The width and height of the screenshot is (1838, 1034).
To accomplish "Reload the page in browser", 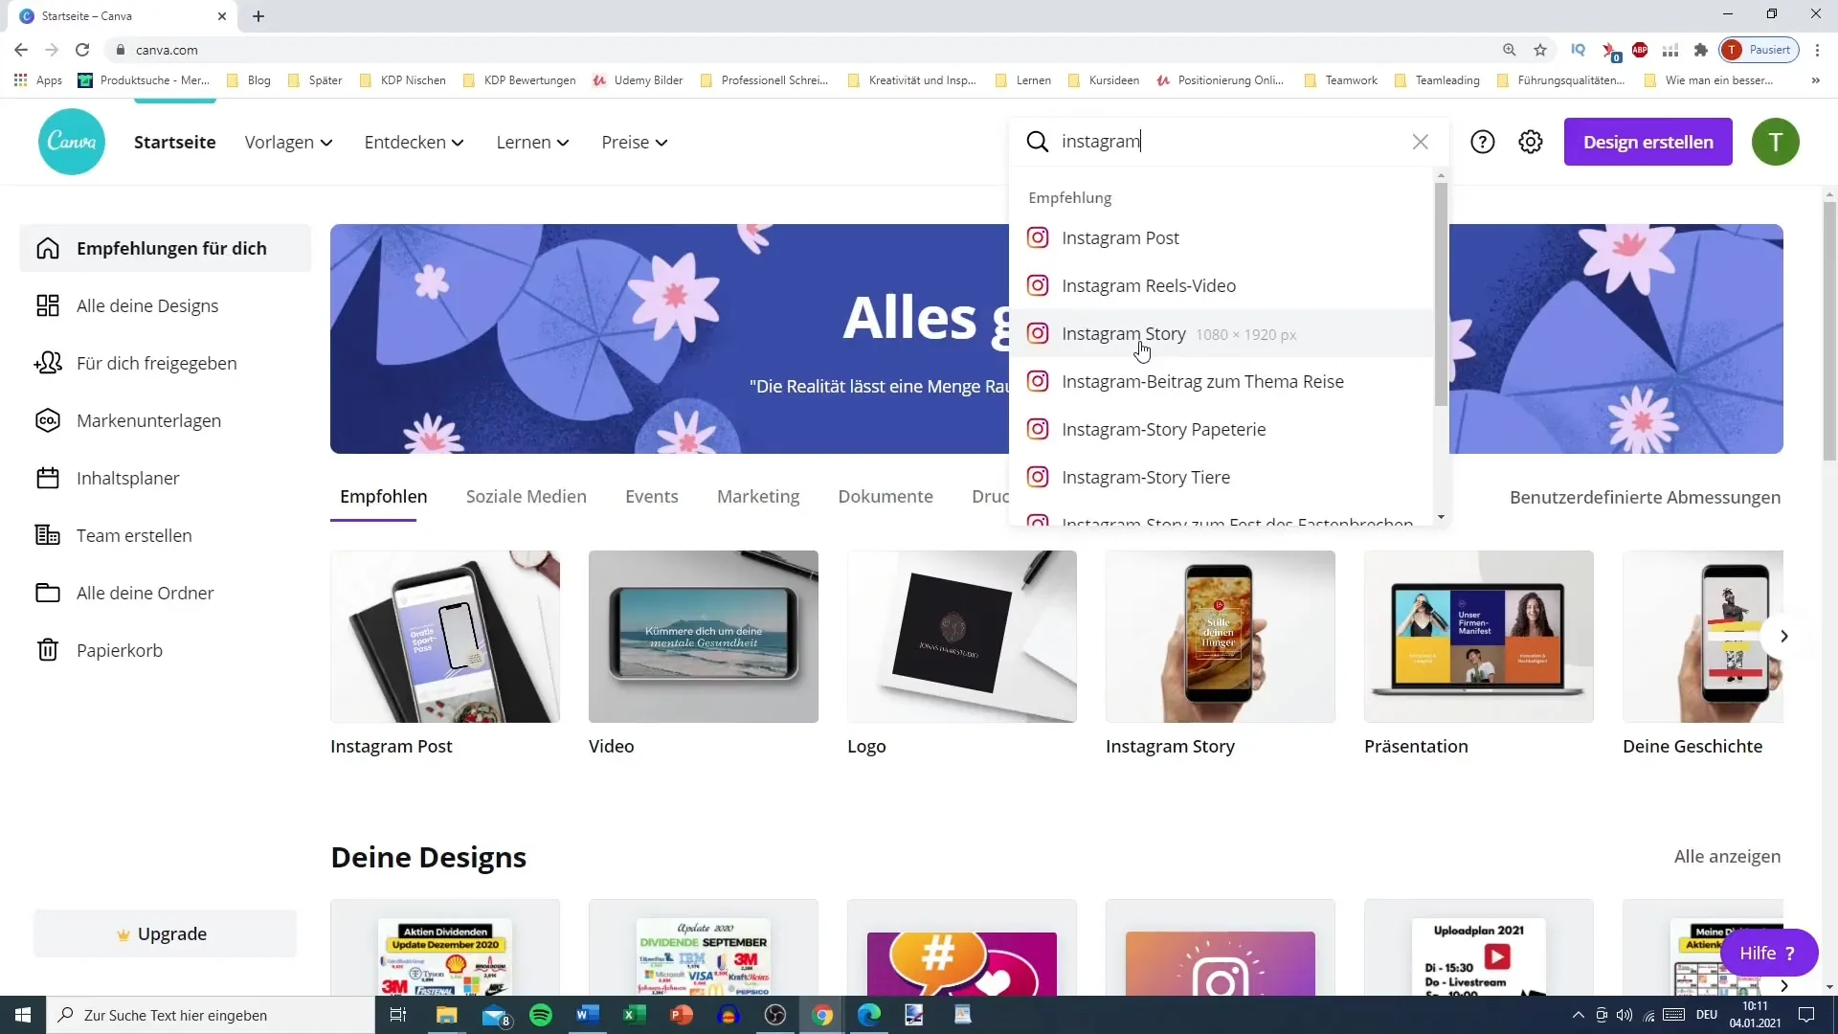I will (x=82, y=50).
